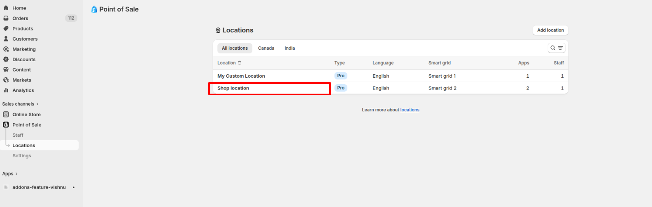
Task: Open Orders via its inbox icon
Action: tap(6, 18)
